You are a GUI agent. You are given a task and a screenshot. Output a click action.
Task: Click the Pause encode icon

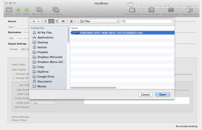pyautogui.click(x=26, y=10)
